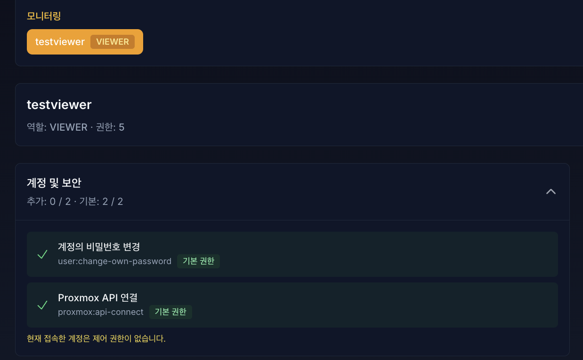Click the 역할: VIEWER role text
The image size is (583, 360).
(x=57, y=127)
